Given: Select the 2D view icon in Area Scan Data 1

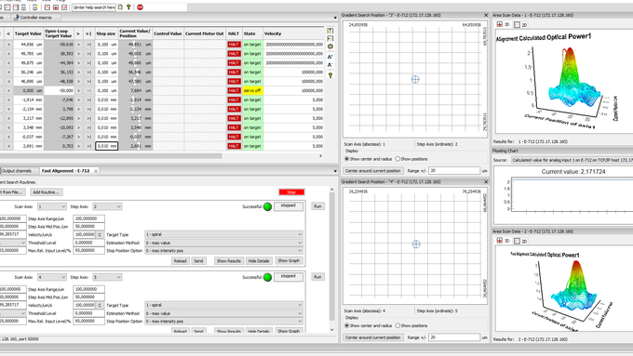Looking at the screenshot, I should [x=517, y=24].
